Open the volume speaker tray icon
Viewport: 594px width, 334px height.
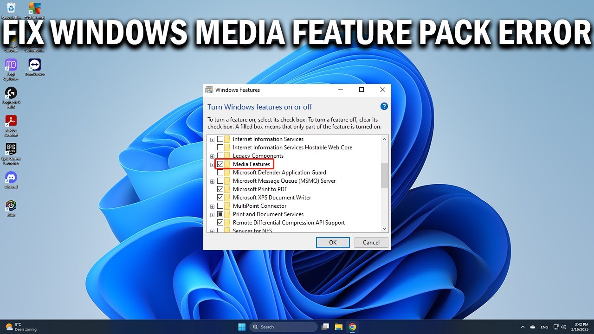[564, 327]
